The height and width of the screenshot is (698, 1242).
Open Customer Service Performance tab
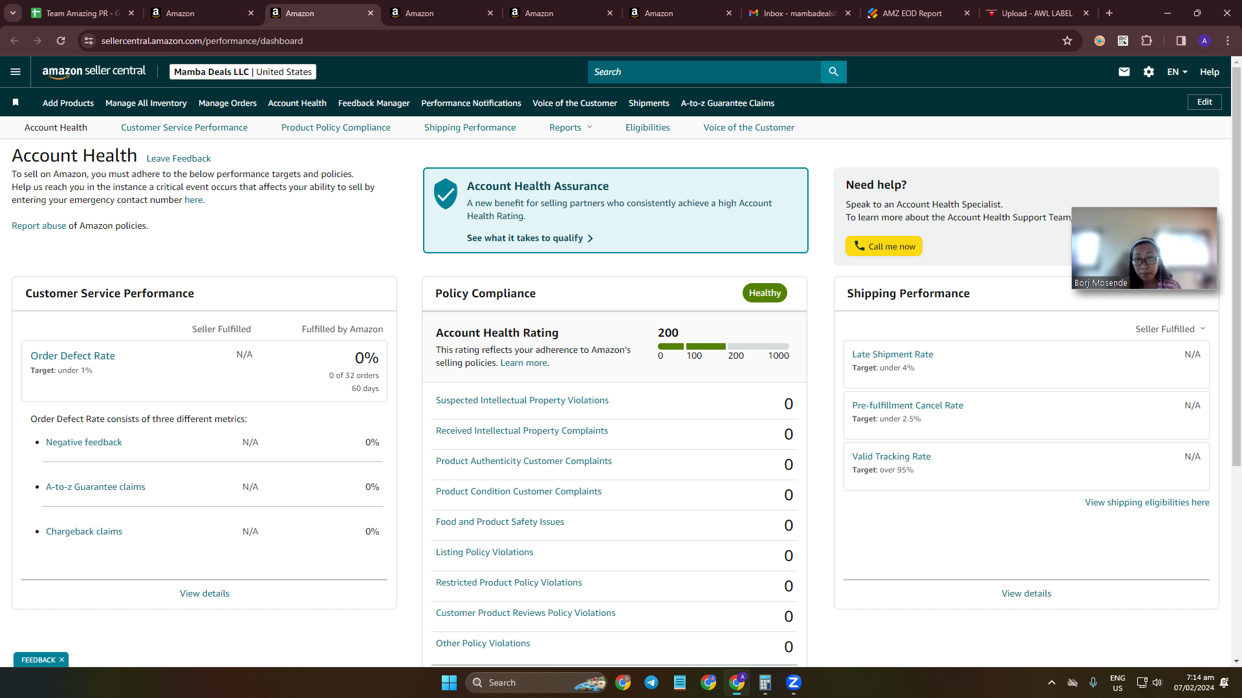184,127
